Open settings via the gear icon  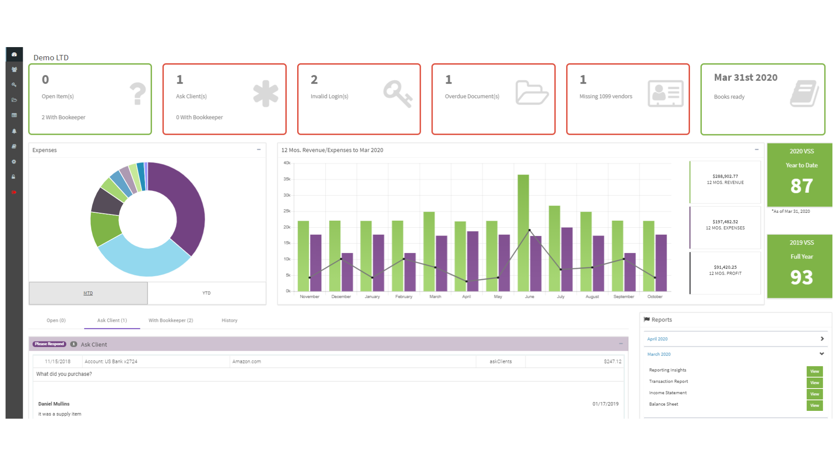14,161
